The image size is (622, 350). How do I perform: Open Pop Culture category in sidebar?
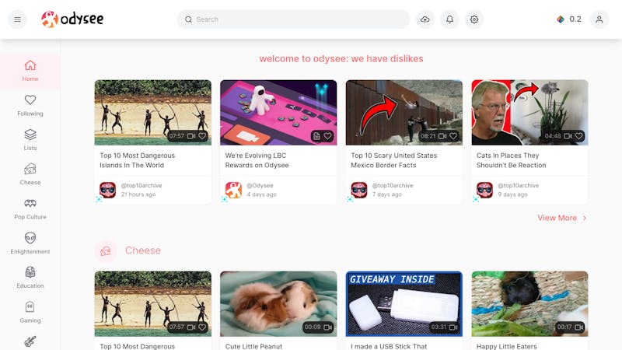[30, 209]
